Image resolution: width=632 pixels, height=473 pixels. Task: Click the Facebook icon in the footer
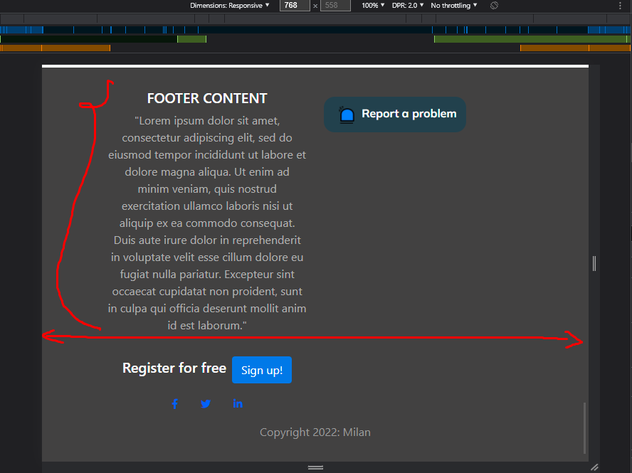[174, 403]
